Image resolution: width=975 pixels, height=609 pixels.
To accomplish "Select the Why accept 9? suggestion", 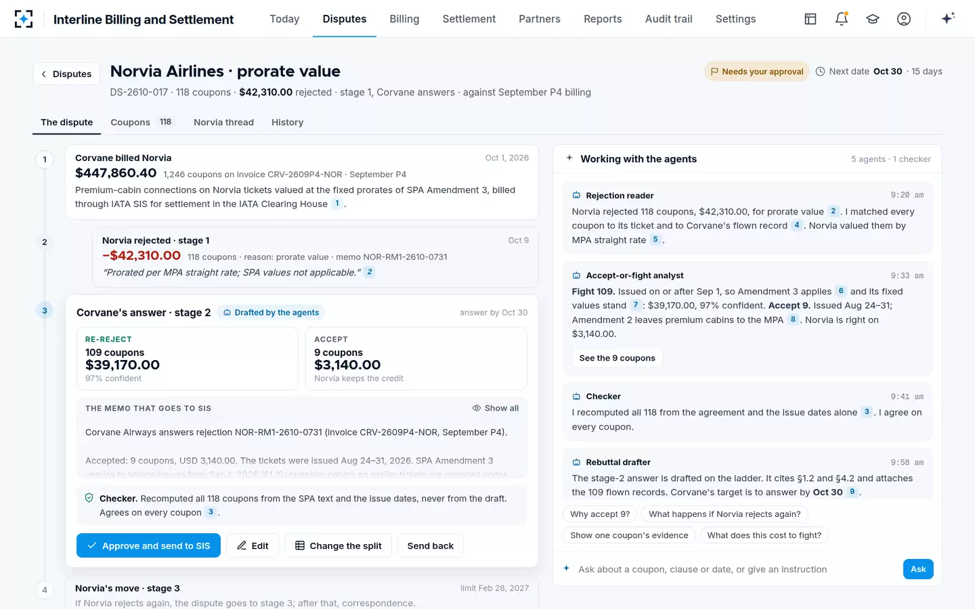I will pyautogui.click(x=600, y=514).
